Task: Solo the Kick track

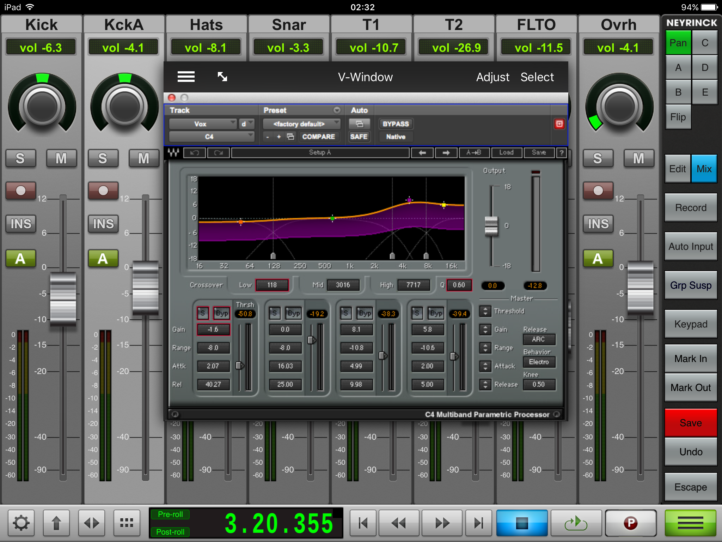Action: (20, 158)
